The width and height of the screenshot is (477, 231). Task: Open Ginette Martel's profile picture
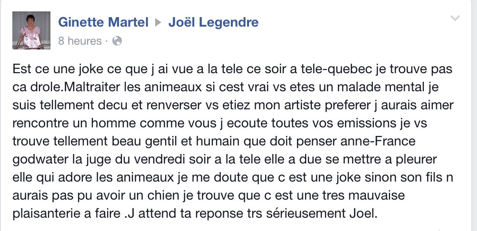point(31,30)
